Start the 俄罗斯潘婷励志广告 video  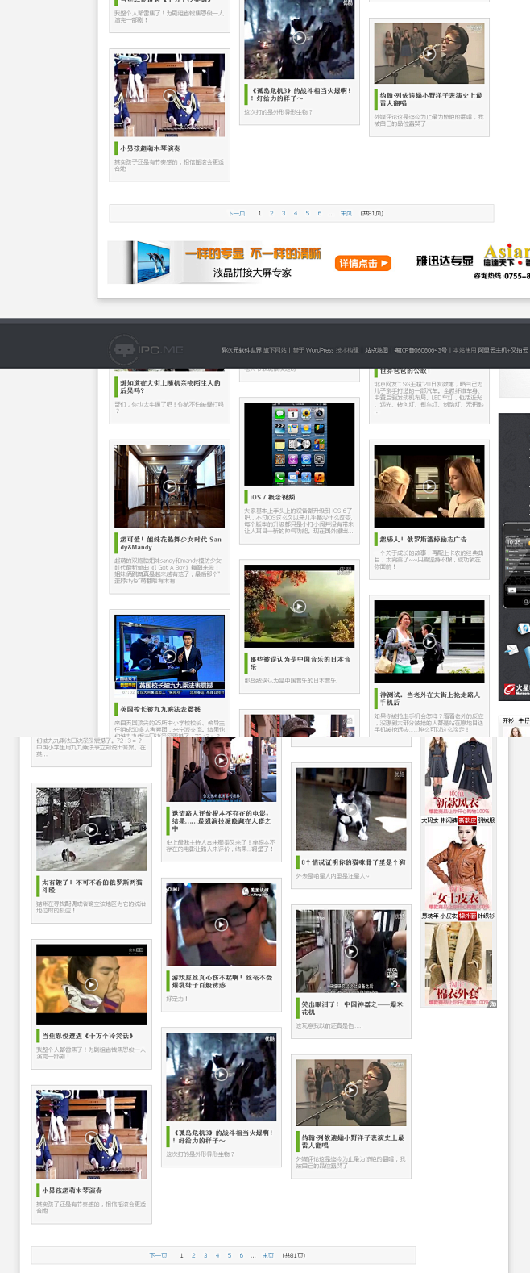(x=429, y=486)
